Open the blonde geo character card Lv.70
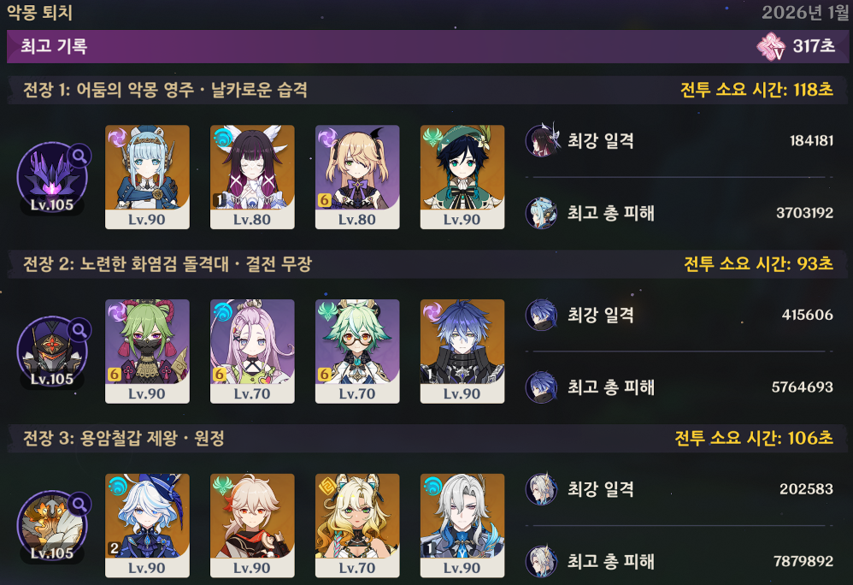Viewport: 853px width, 585px height. point(357,525)
